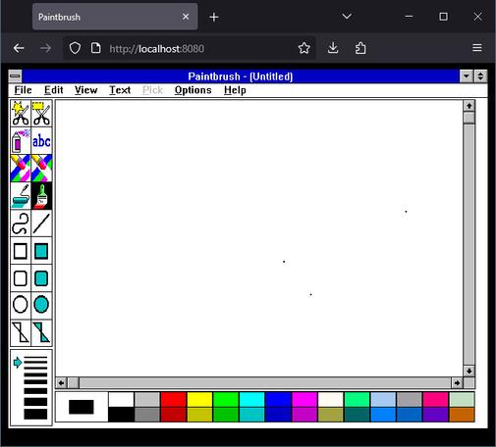Screen dimensions: 496x447
Task: Choose the cyan color swatch
Action: click(x=252, y=399)
